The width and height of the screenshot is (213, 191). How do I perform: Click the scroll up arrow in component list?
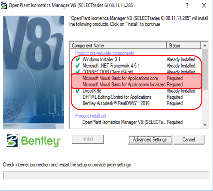point(205,46)
